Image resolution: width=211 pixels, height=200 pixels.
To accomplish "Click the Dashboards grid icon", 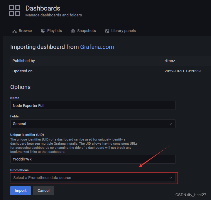I will tap(15, 11).
